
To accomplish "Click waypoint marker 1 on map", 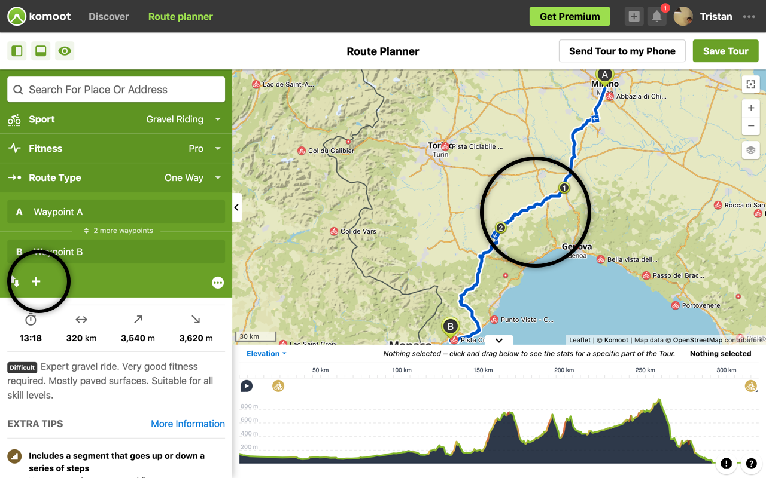I will [x=564, y=188].
